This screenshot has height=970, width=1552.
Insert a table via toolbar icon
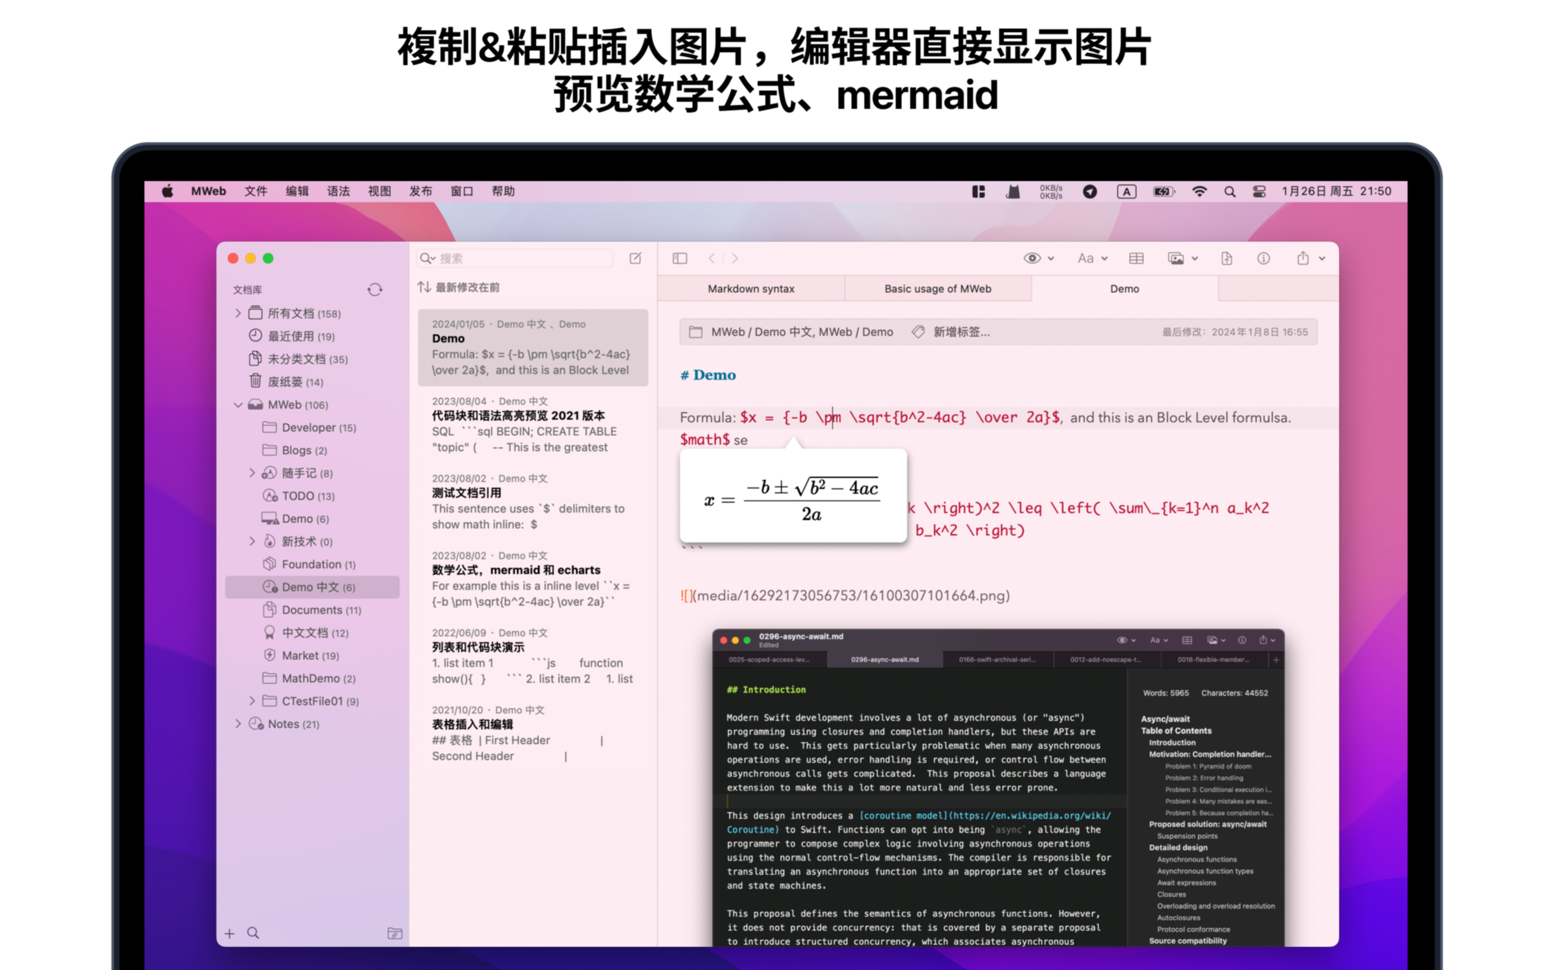point(1136,259)
